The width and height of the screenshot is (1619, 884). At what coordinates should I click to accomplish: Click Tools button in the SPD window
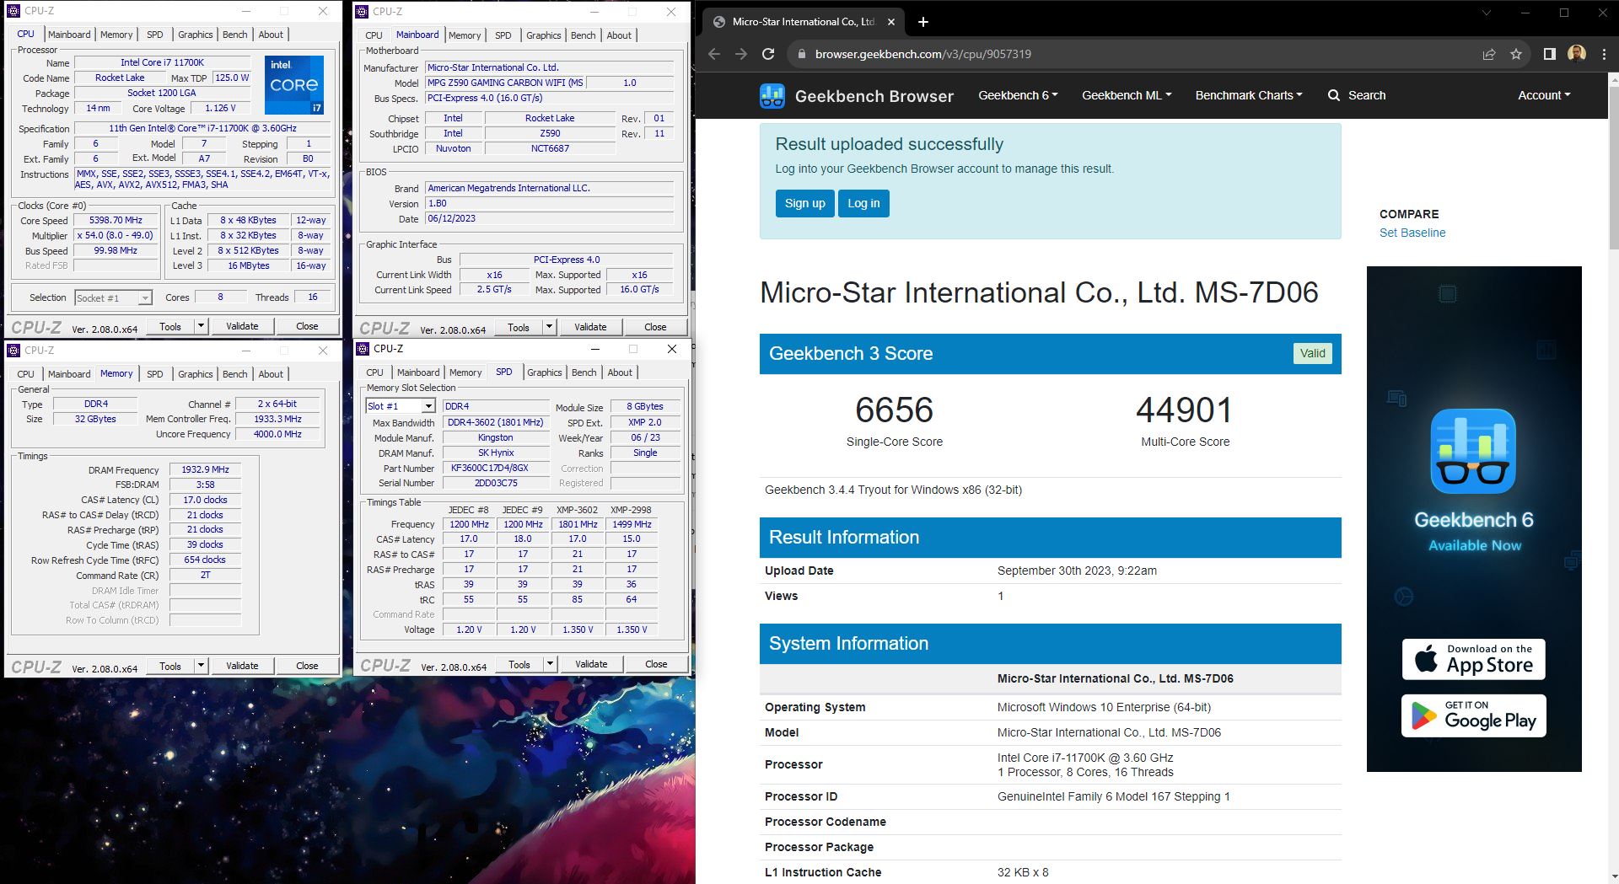point(519,664)
